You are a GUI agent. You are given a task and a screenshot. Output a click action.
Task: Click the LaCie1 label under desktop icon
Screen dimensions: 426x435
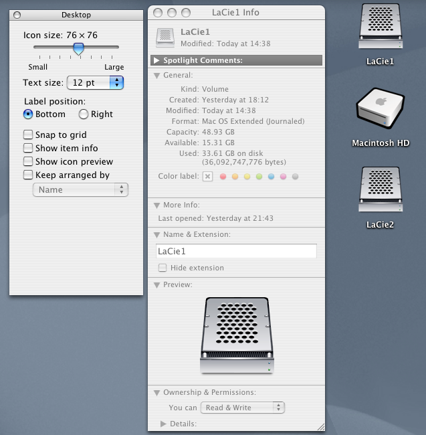point(380,62)
